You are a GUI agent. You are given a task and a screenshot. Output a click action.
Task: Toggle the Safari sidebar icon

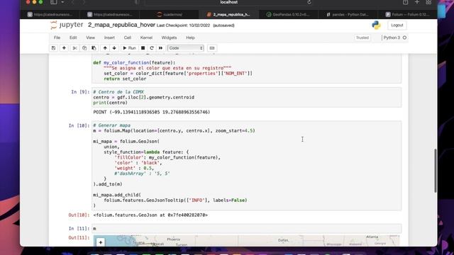tap(54, 2)
